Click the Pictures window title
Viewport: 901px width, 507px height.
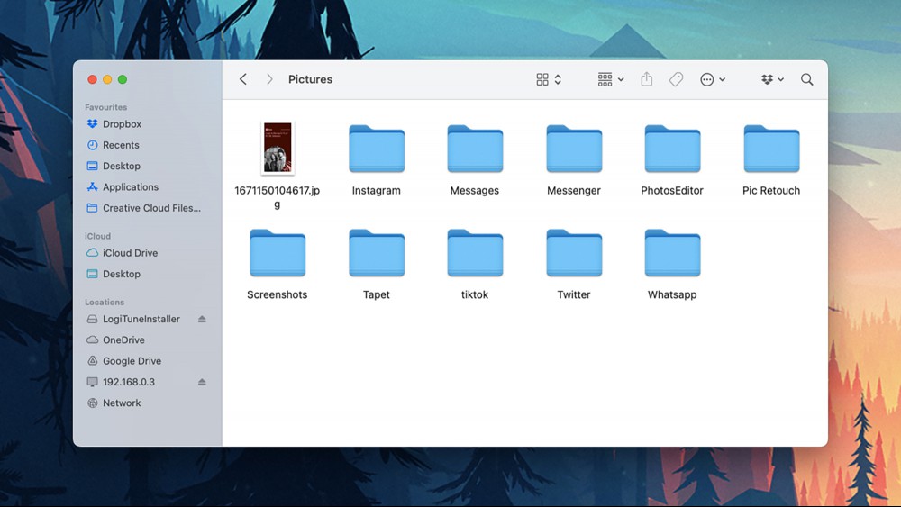point(310,79)
